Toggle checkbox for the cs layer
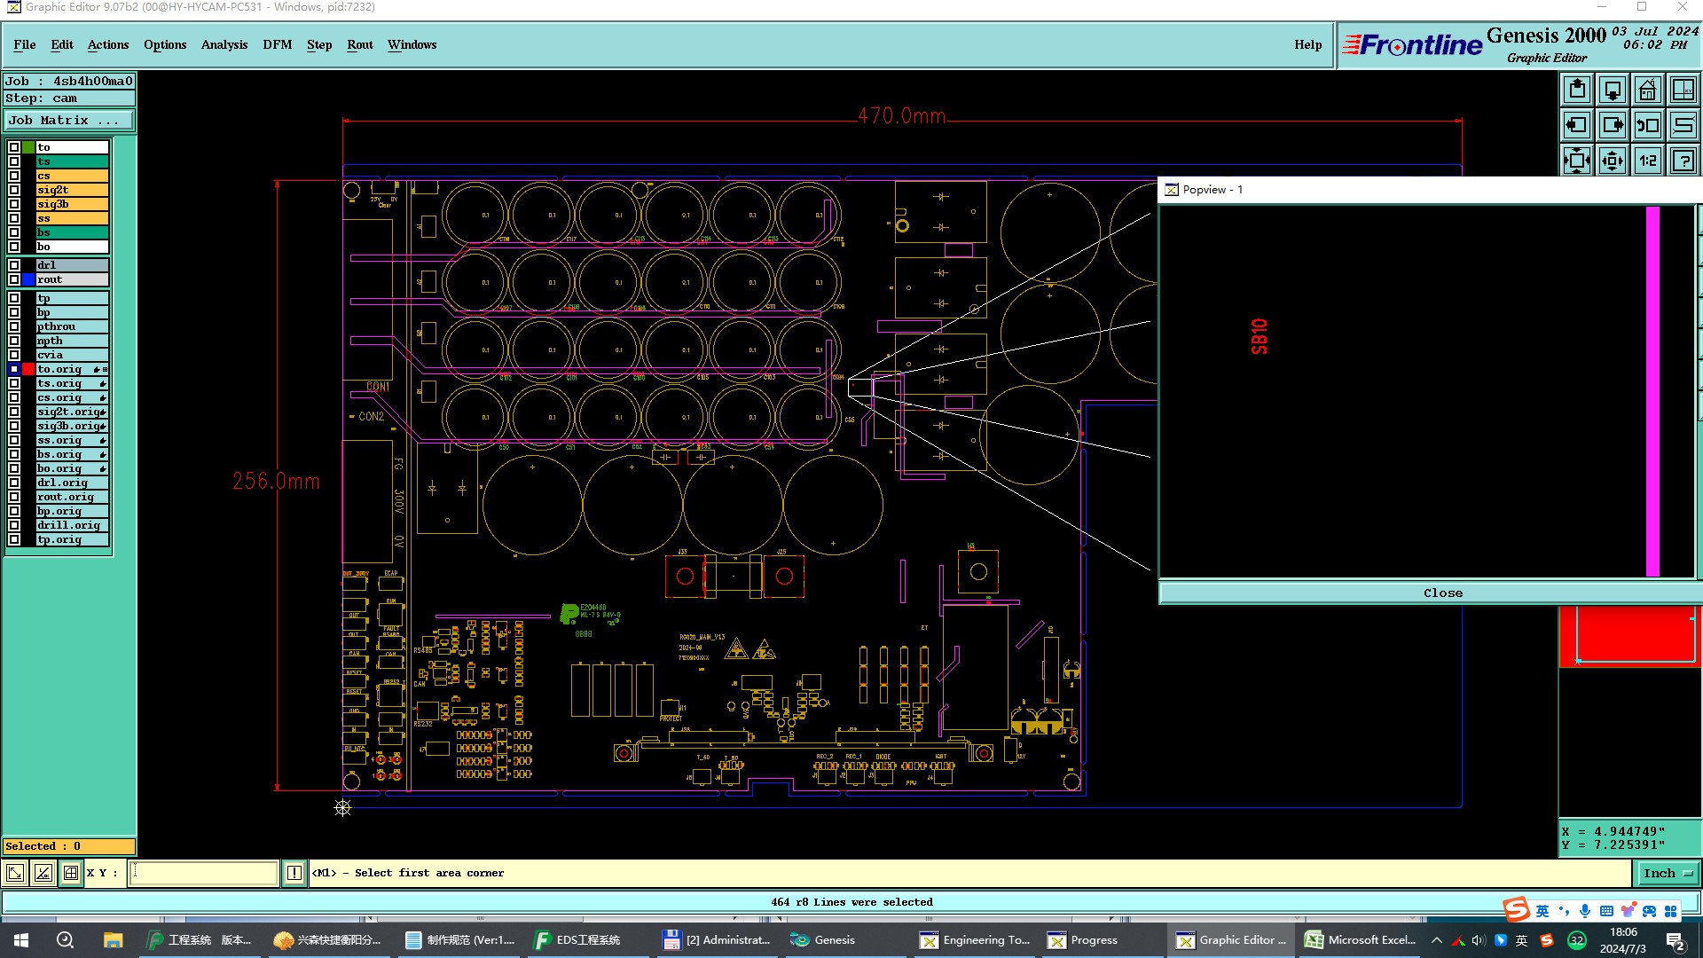Screen dimensions: 1703x958 tap(14, 176)
